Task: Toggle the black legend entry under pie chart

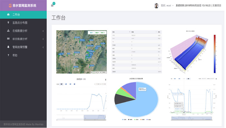Action: (130, 120)
